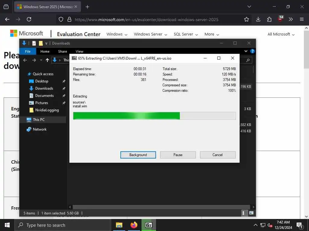Open the Share ribbon tab

click(62, 51)
